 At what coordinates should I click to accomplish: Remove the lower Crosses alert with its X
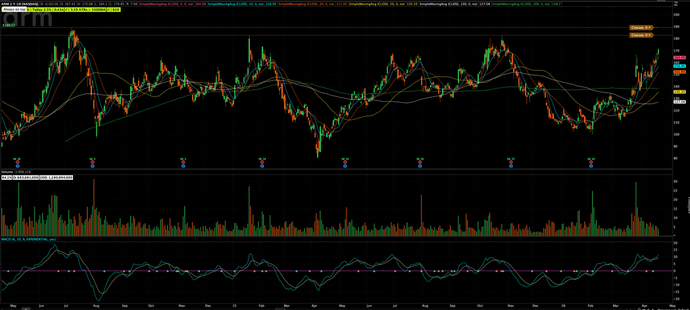coord(650,36)
